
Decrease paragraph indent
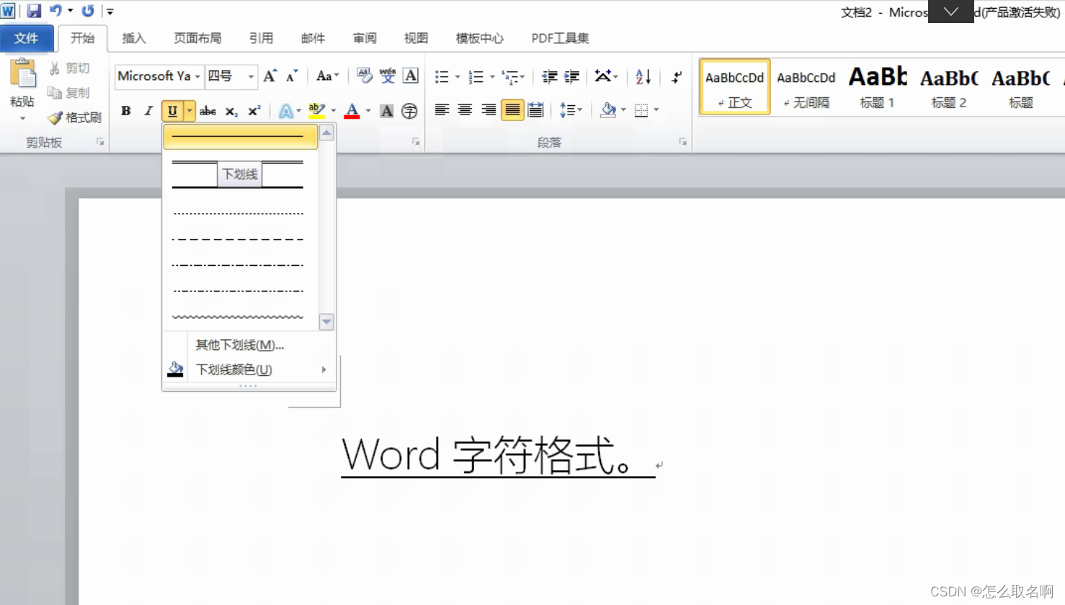(x=549, y=76)
